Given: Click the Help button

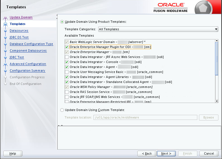Looking at the screenshot, I should [x=13, y=153].
